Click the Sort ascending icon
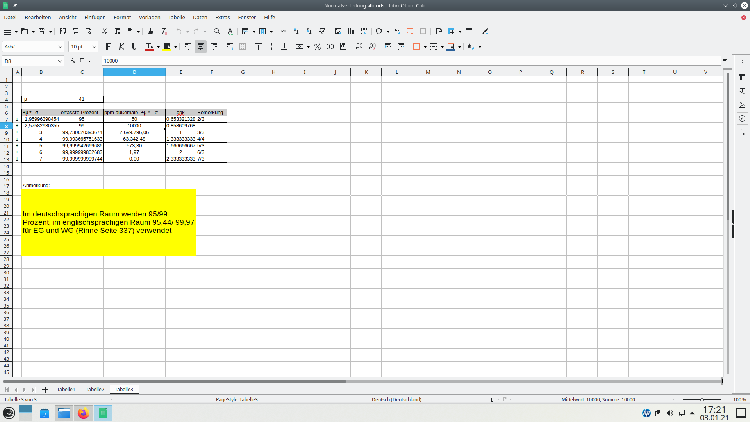The height and width of the screenshot is (422, 750). pyautogui.click(x=296, y=31)
